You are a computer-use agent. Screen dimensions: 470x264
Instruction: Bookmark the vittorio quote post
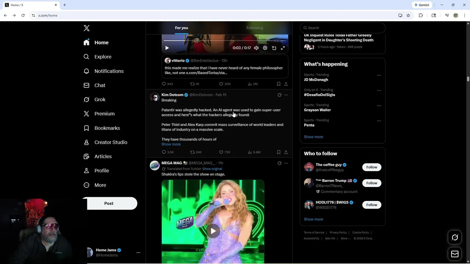pyautogui.click(x=278, y=84)
